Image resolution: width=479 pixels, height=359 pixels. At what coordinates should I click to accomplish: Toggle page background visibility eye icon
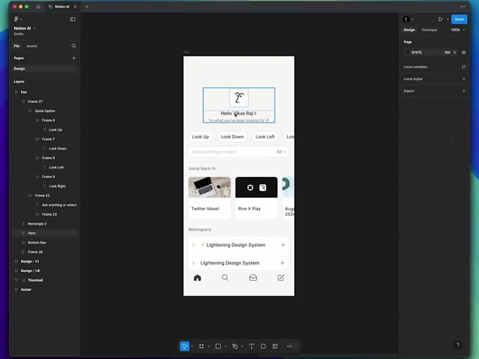coord(463,53)
